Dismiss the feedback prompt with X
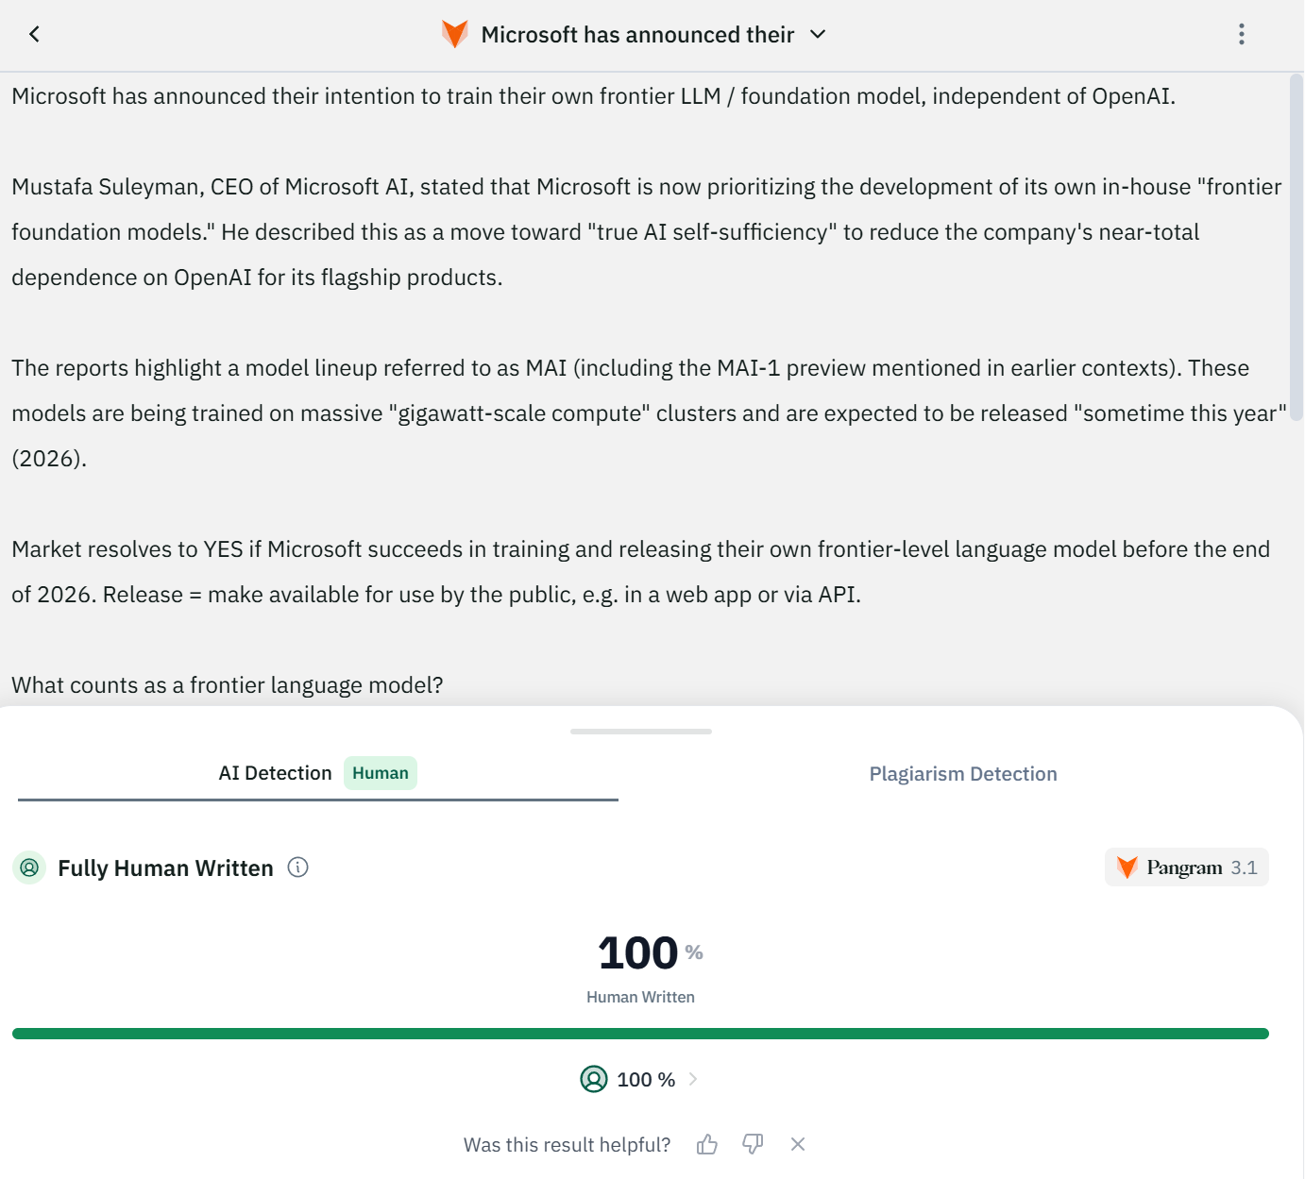This screenshot has height=1179, width=1305. tap(798, 1144)
